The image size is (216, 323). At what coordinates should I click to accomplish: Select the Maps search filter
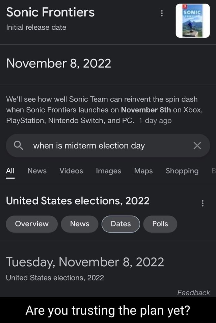tap(143, 171)
